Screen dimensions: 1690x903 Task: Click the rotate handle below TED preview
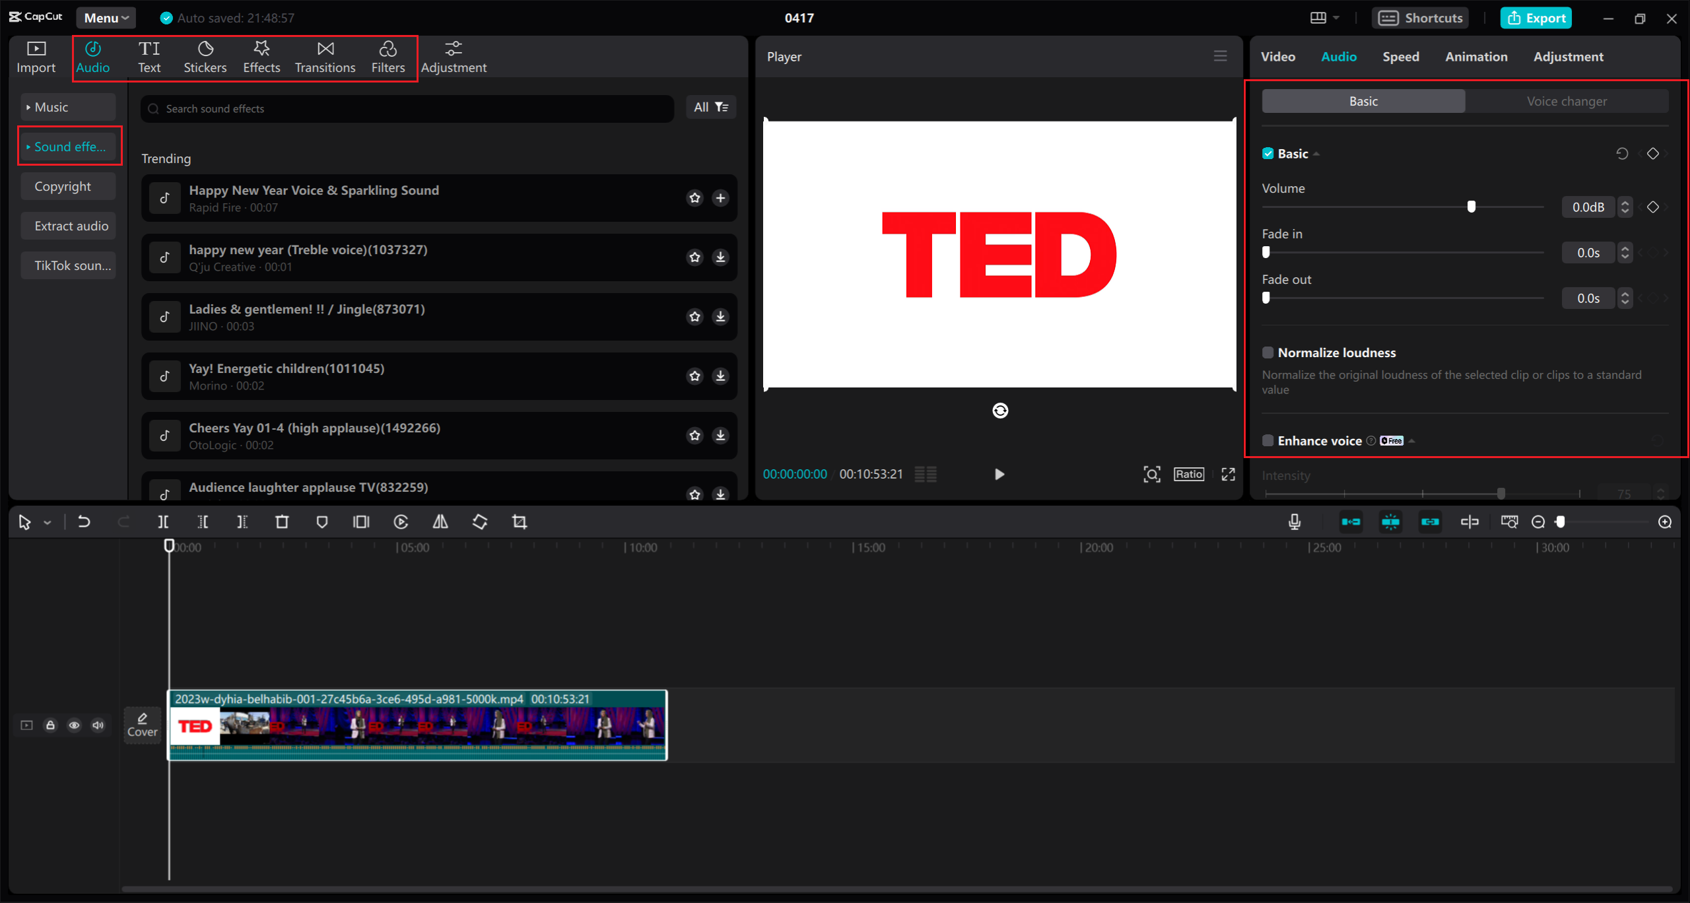pyautogui.click(x=1000, y=411)
